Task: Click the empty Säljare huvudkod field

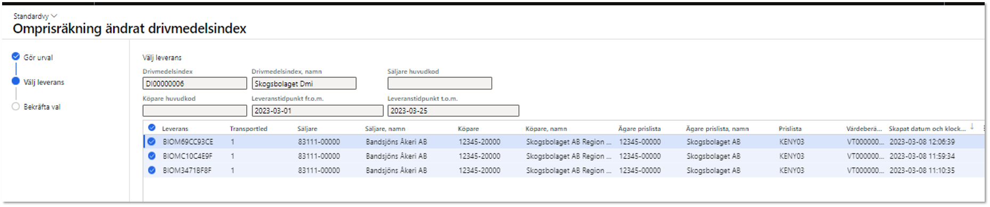Action: [440, 83]
